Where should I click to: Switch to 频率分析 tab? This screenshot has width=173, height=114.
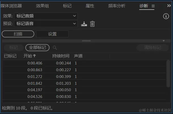(x=117, y=6)
